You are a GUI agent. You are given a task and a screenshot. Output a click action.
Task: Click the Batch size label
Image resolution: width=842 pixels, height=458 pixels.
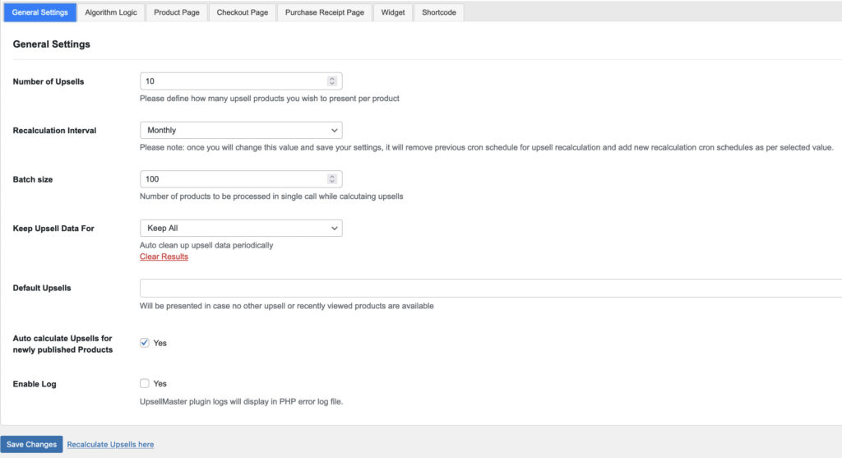click(x=33, y=179)
